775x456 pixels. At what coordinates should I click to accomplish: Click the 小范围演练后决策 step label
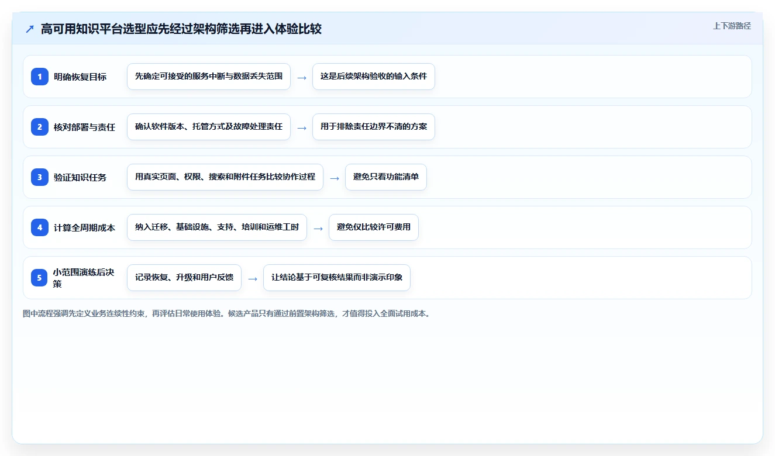coord(84,278)
